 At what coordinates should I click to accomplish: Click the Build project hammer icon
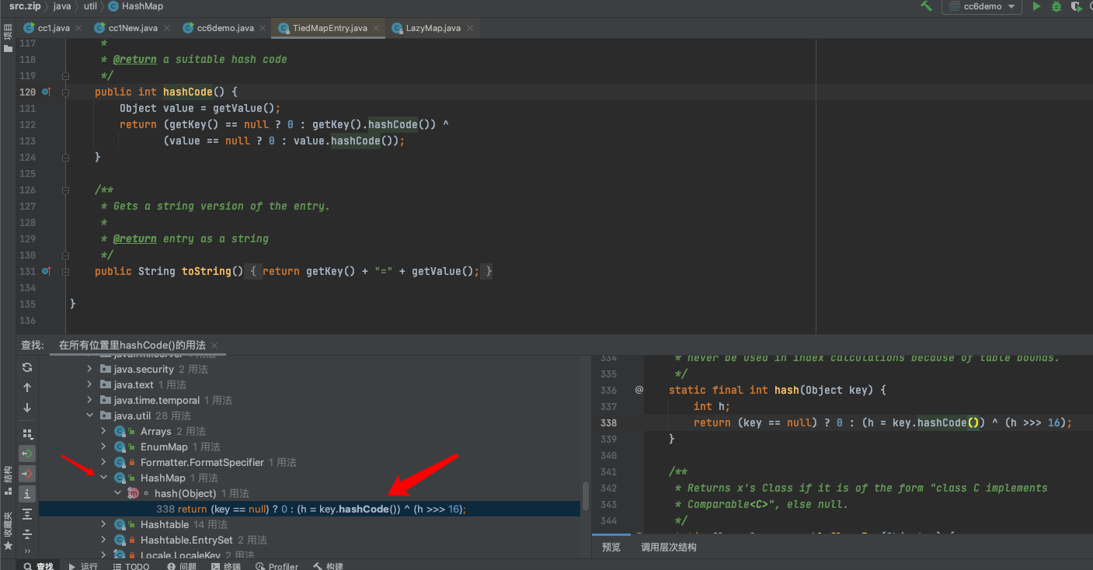(926, 6)
